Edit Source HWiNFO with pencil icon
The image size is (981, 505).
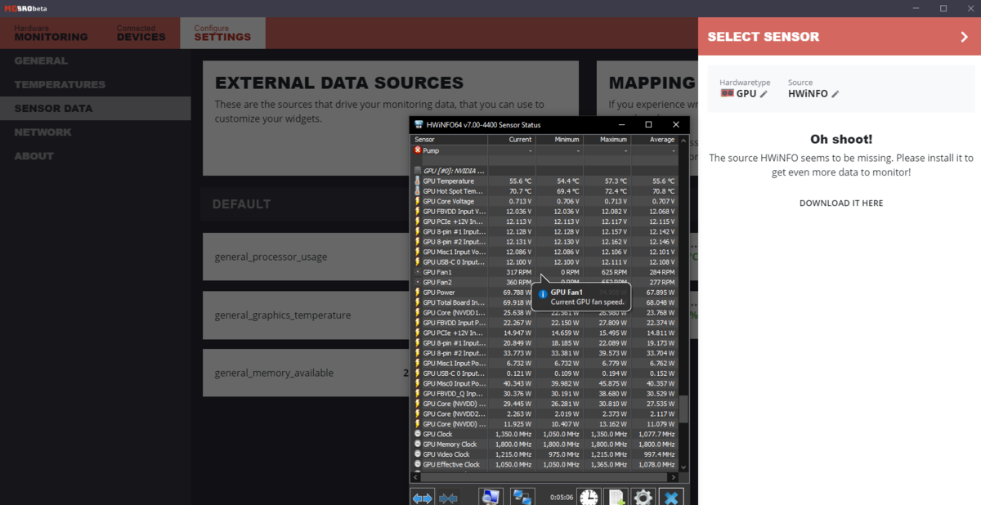[835, 94]
